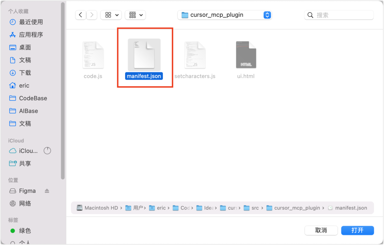384x245 pixels.
Task: Click eric in the path bar
Action: click(x=158, y=208)
